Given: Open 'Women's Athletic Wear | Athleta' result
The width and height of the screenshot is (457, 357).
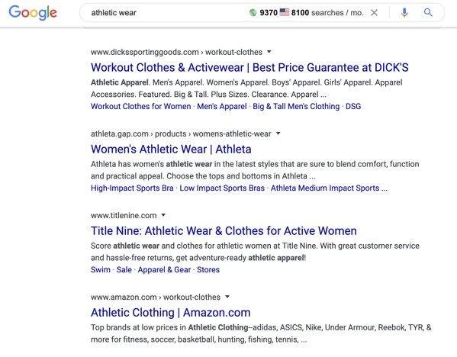Looking at the screenshot, I should (171, 150).
